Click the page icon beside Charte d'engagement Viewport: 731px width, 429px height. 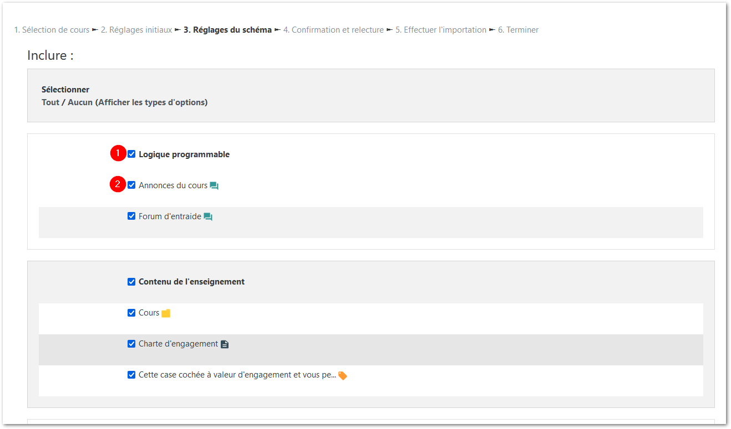[x=225, y=344]
